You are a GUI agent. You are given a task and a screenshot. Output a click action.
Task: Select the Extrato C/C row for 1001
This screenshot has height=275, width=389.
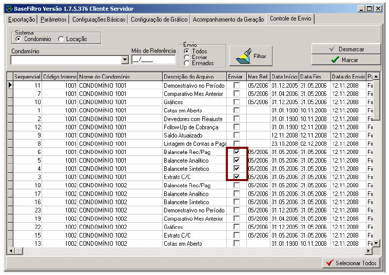[x=120, y=177]
